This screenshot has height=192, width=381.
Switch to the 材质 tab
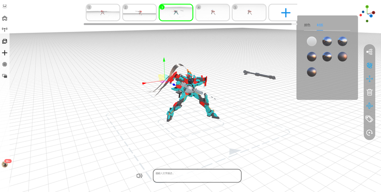click(x=320, y=25)
